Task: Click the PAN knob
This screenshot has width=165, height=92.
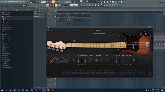Action: [x=90, y=60]
